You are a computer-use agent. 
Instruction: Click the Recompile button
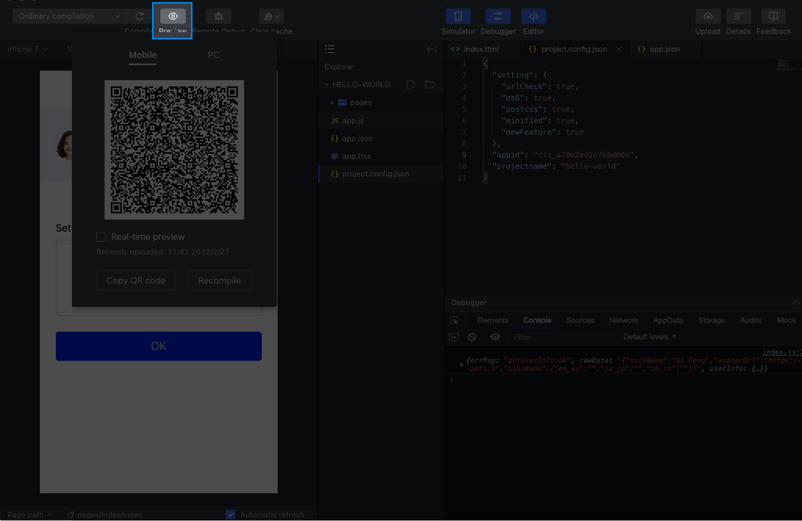219,281
